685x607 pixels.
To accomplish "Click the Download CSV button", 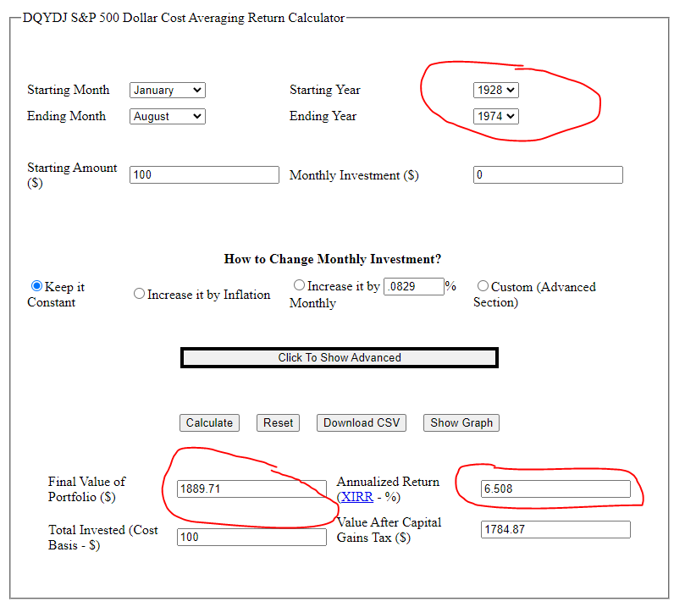I will [362, 422].
